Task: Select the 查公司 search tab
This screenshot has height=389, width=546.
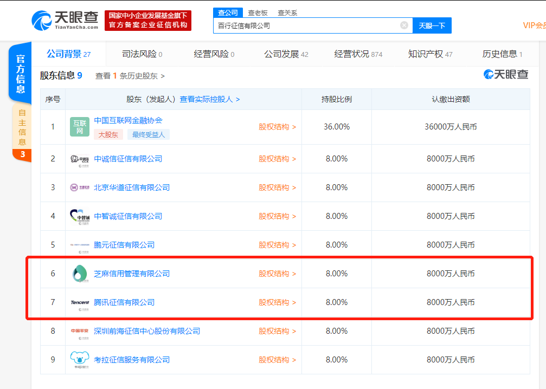Action: click(x=228, y=13)
